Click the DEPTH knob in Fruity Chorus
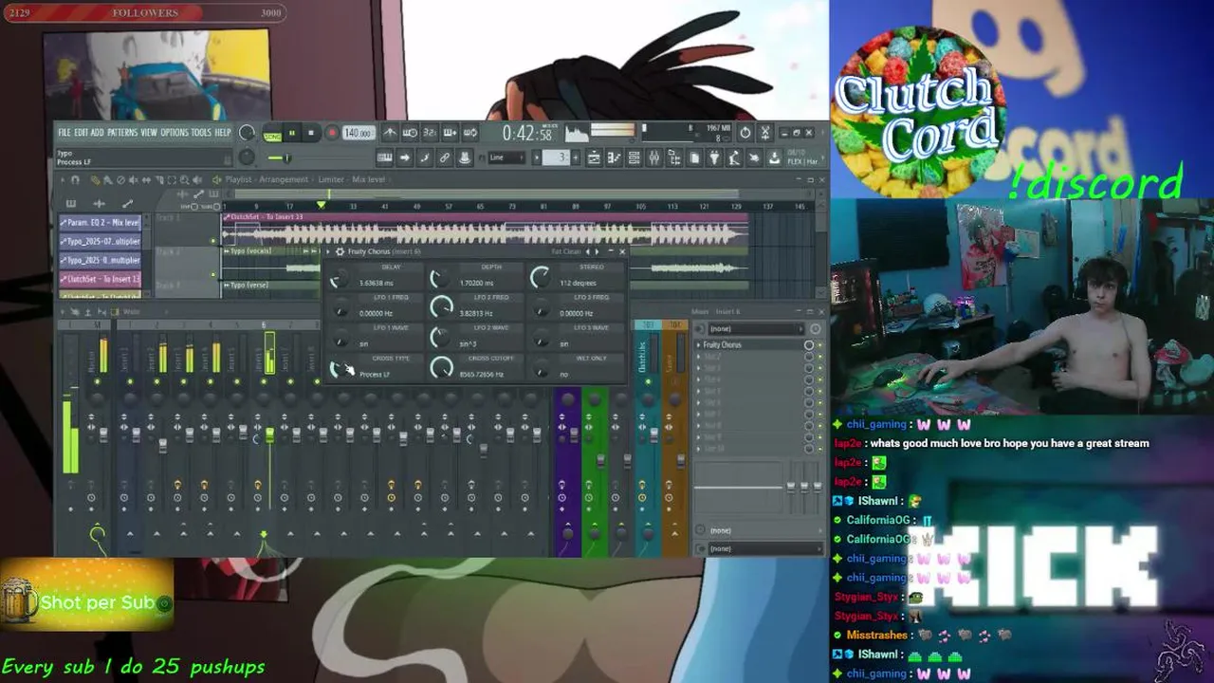This screenshot has width=1214, height=683. [440, 279]
